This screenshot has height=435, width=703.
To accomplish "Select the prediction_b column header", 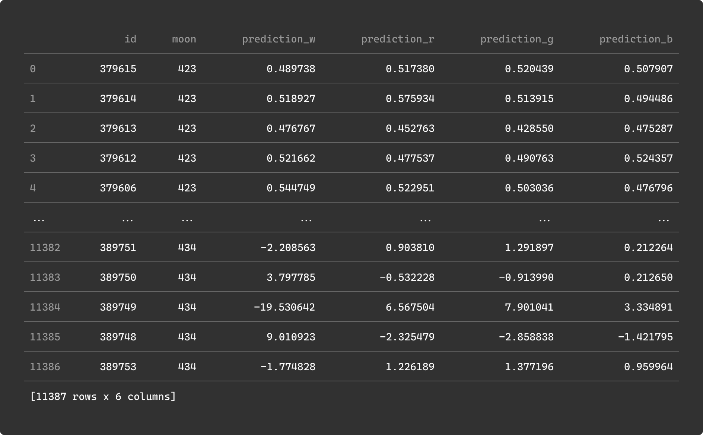I will (636, 39).
